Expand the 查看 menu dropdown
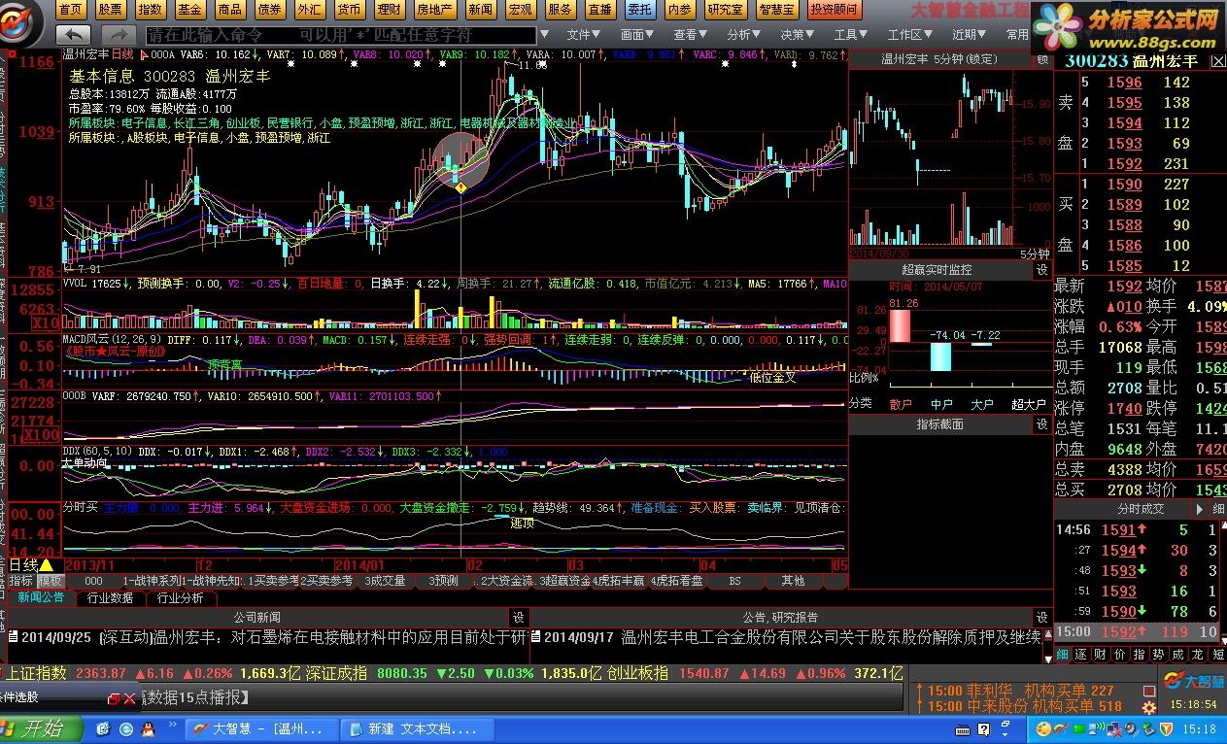1227x744 pixels. [691, 34]
